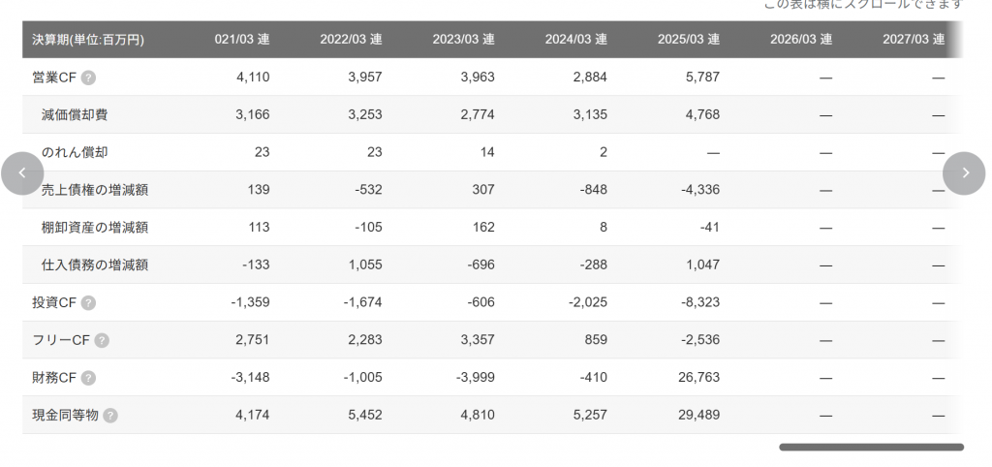Image resolution: width=992 pixels, height=467 pixels.
Task: Show help for 現金同等物 row
Action: click(110, 416)
